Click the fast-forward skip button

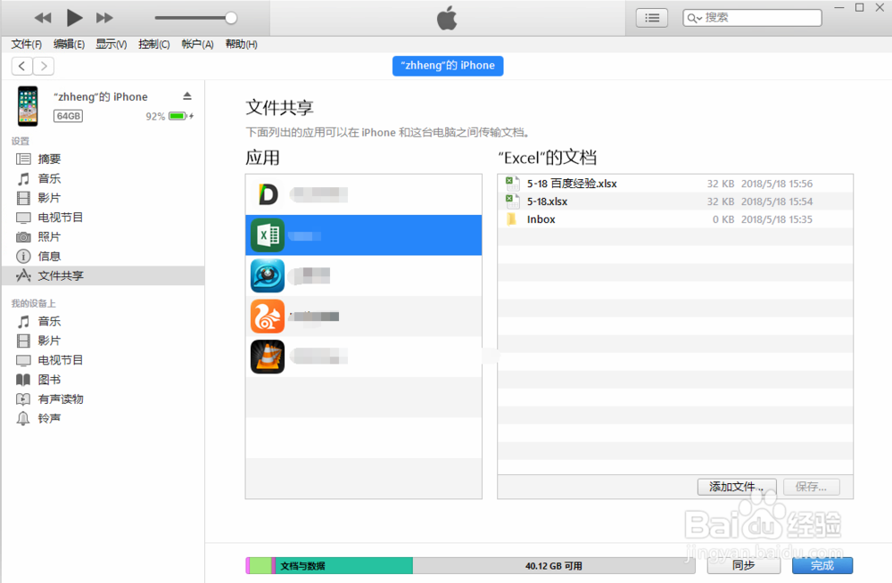(x=106, y=17)
